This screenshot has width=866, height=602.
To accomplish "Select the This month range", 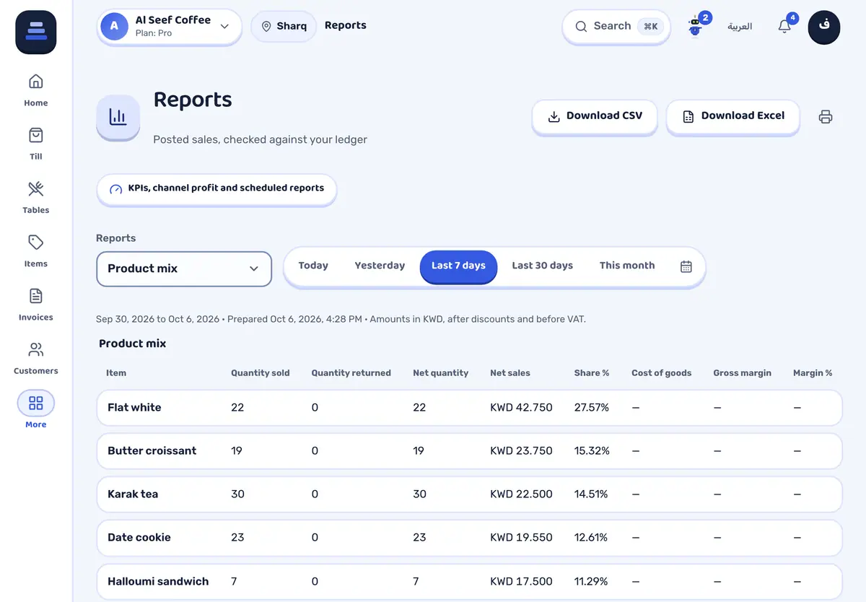I will [627, 266].
